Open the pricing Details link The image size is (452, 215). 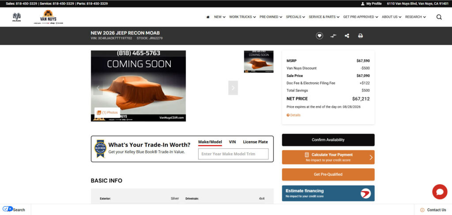pyautogui.click(x=294, y=115)
